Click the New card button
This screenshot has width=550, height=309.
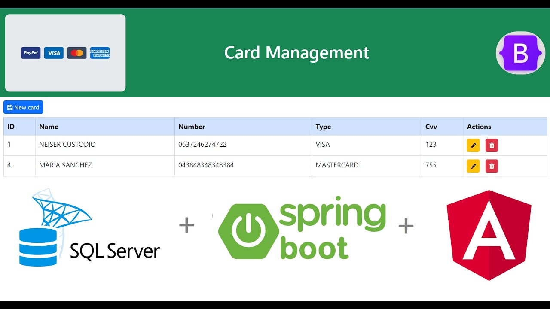23,107
